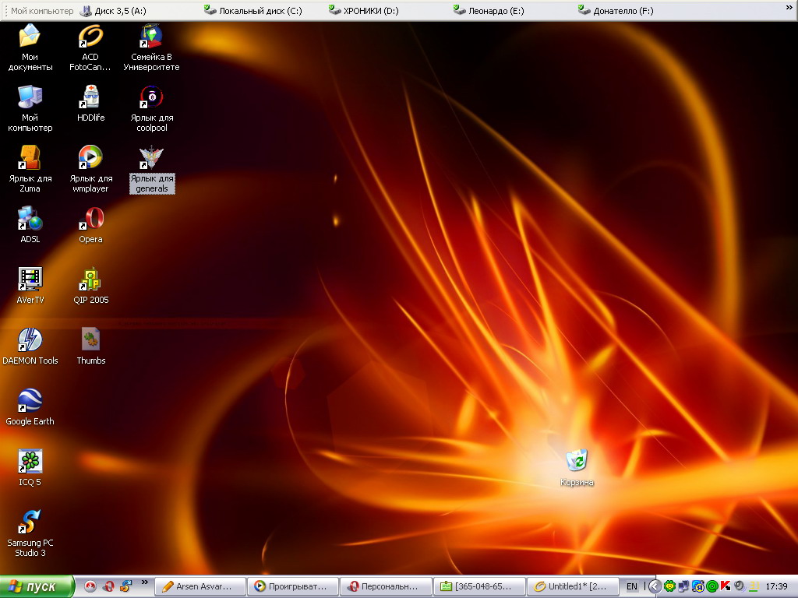Open Локальный диск (C:) from the top toolbar
798x598 pixels.
pos(253,11)
